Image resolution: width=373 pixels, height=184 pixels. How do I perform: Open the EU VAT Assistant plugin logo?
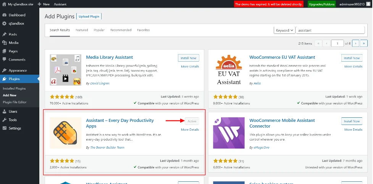[229, 70]
